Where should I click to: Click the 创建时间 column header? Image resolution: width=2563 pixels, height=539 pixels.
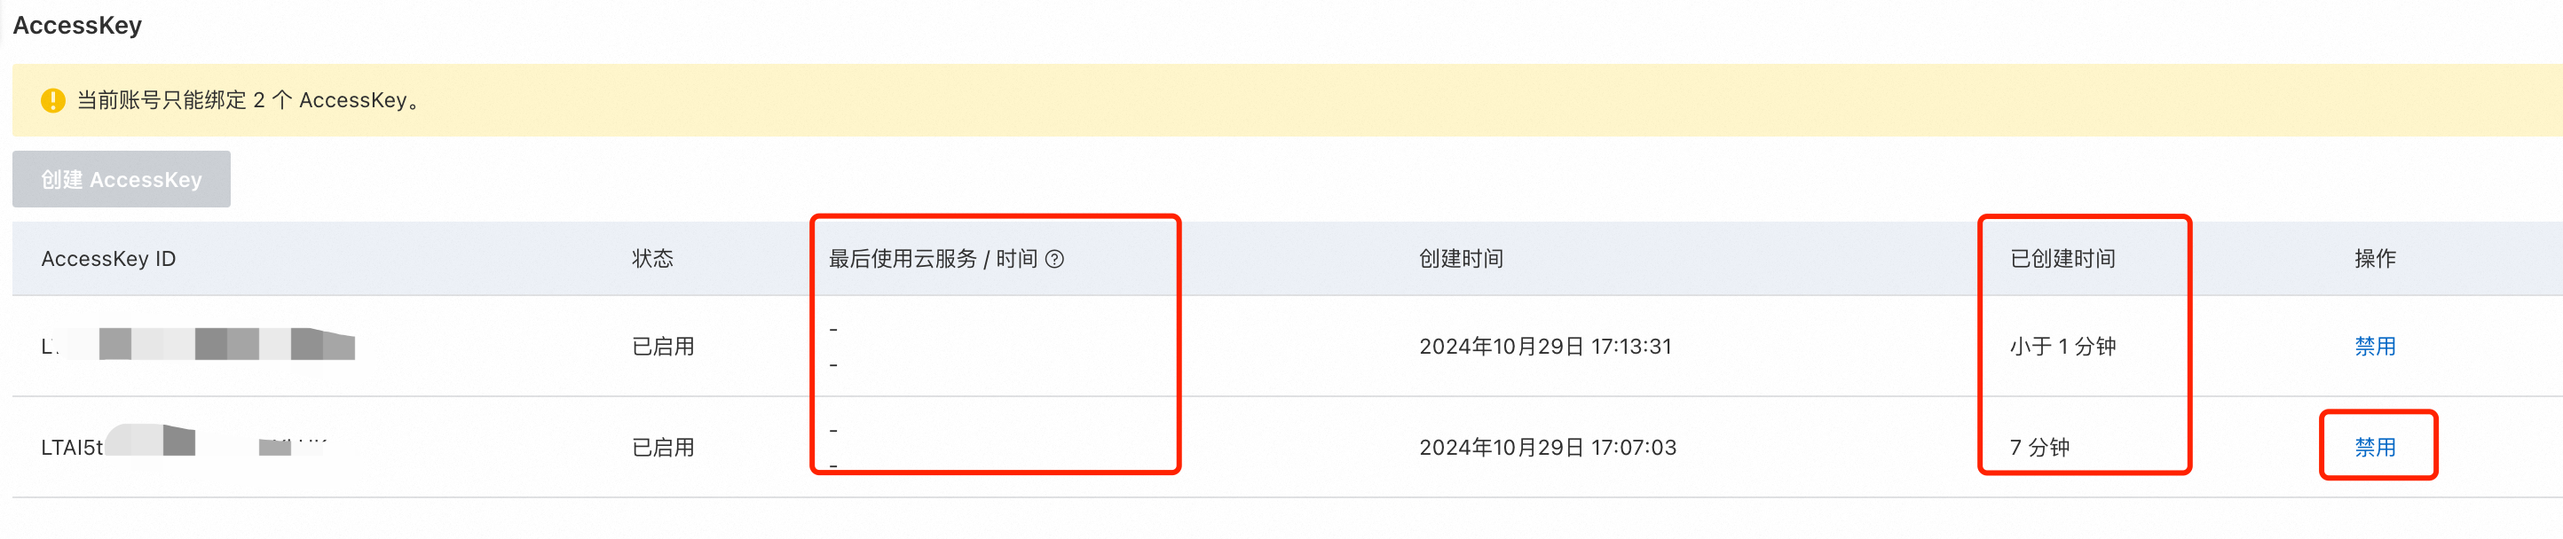1461,260
